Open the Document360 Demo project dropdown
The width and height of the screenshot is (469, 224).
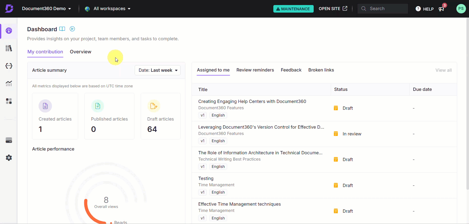point(46,9)
